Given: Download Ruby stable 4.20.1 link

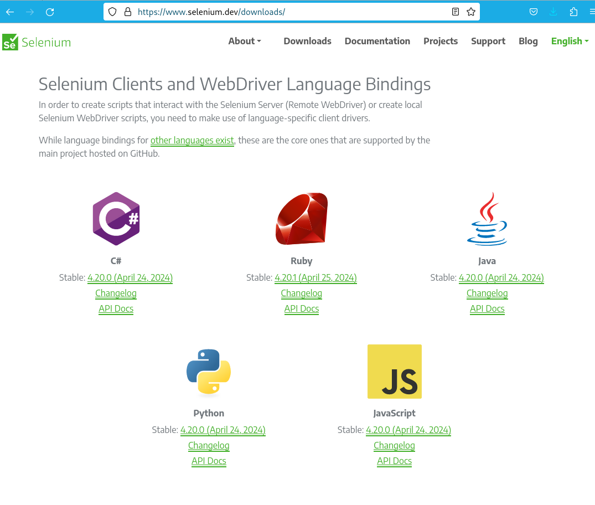Looking at the screenshot, I should (315, 278).
